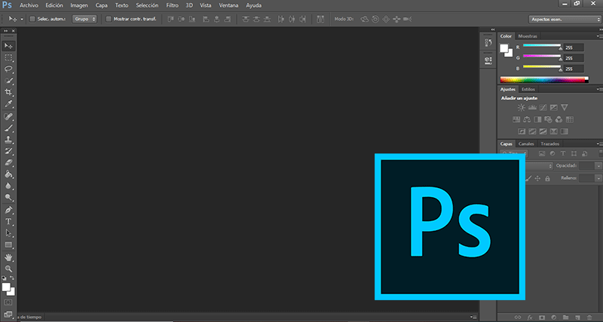Add a Channel Mixer adjustment
The width and height of the screenshot is (603, 322).
[x=559, y=120]
